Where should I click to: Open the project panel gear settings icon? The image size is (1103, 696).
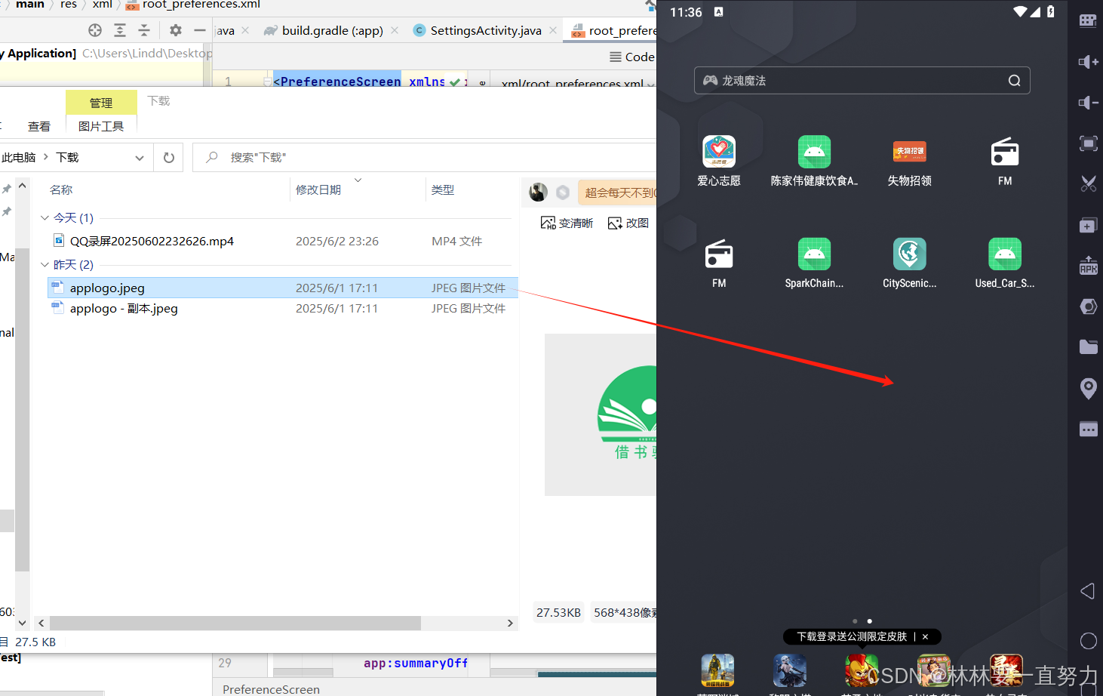click(x=176, y=30)
